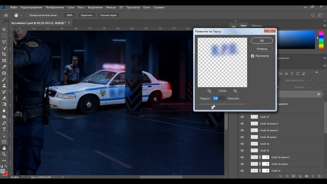Image resolution: width=327 pixels, height=184 pixels.
Task: Select the Frame tool
Action: (x=4, y=60)
